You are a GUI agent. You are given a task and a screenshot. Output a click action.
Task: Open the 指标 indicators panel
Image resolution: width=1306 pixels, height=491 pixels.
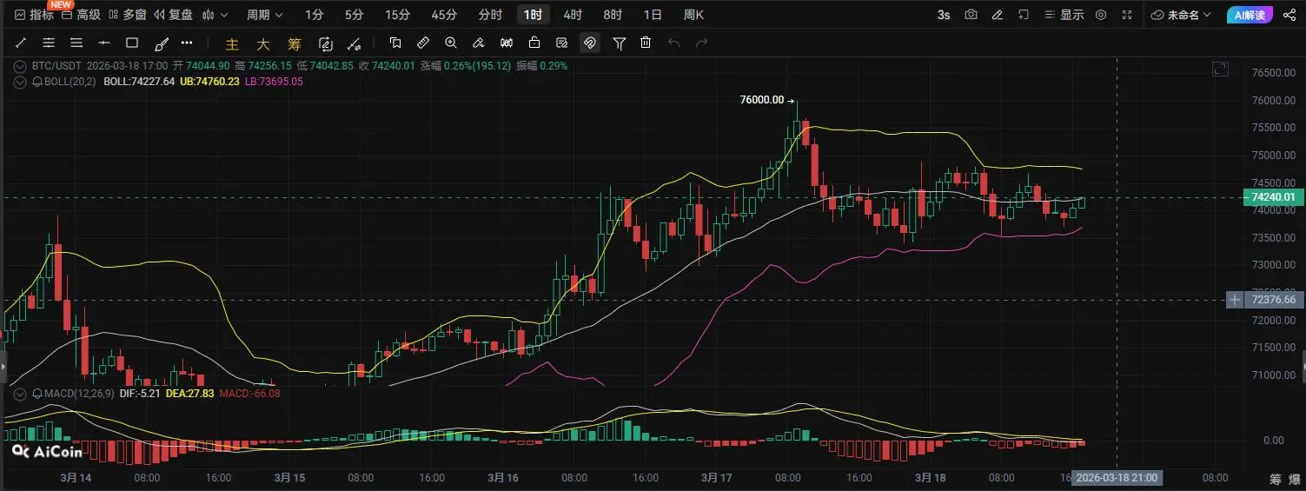click(x=34, y=15)
